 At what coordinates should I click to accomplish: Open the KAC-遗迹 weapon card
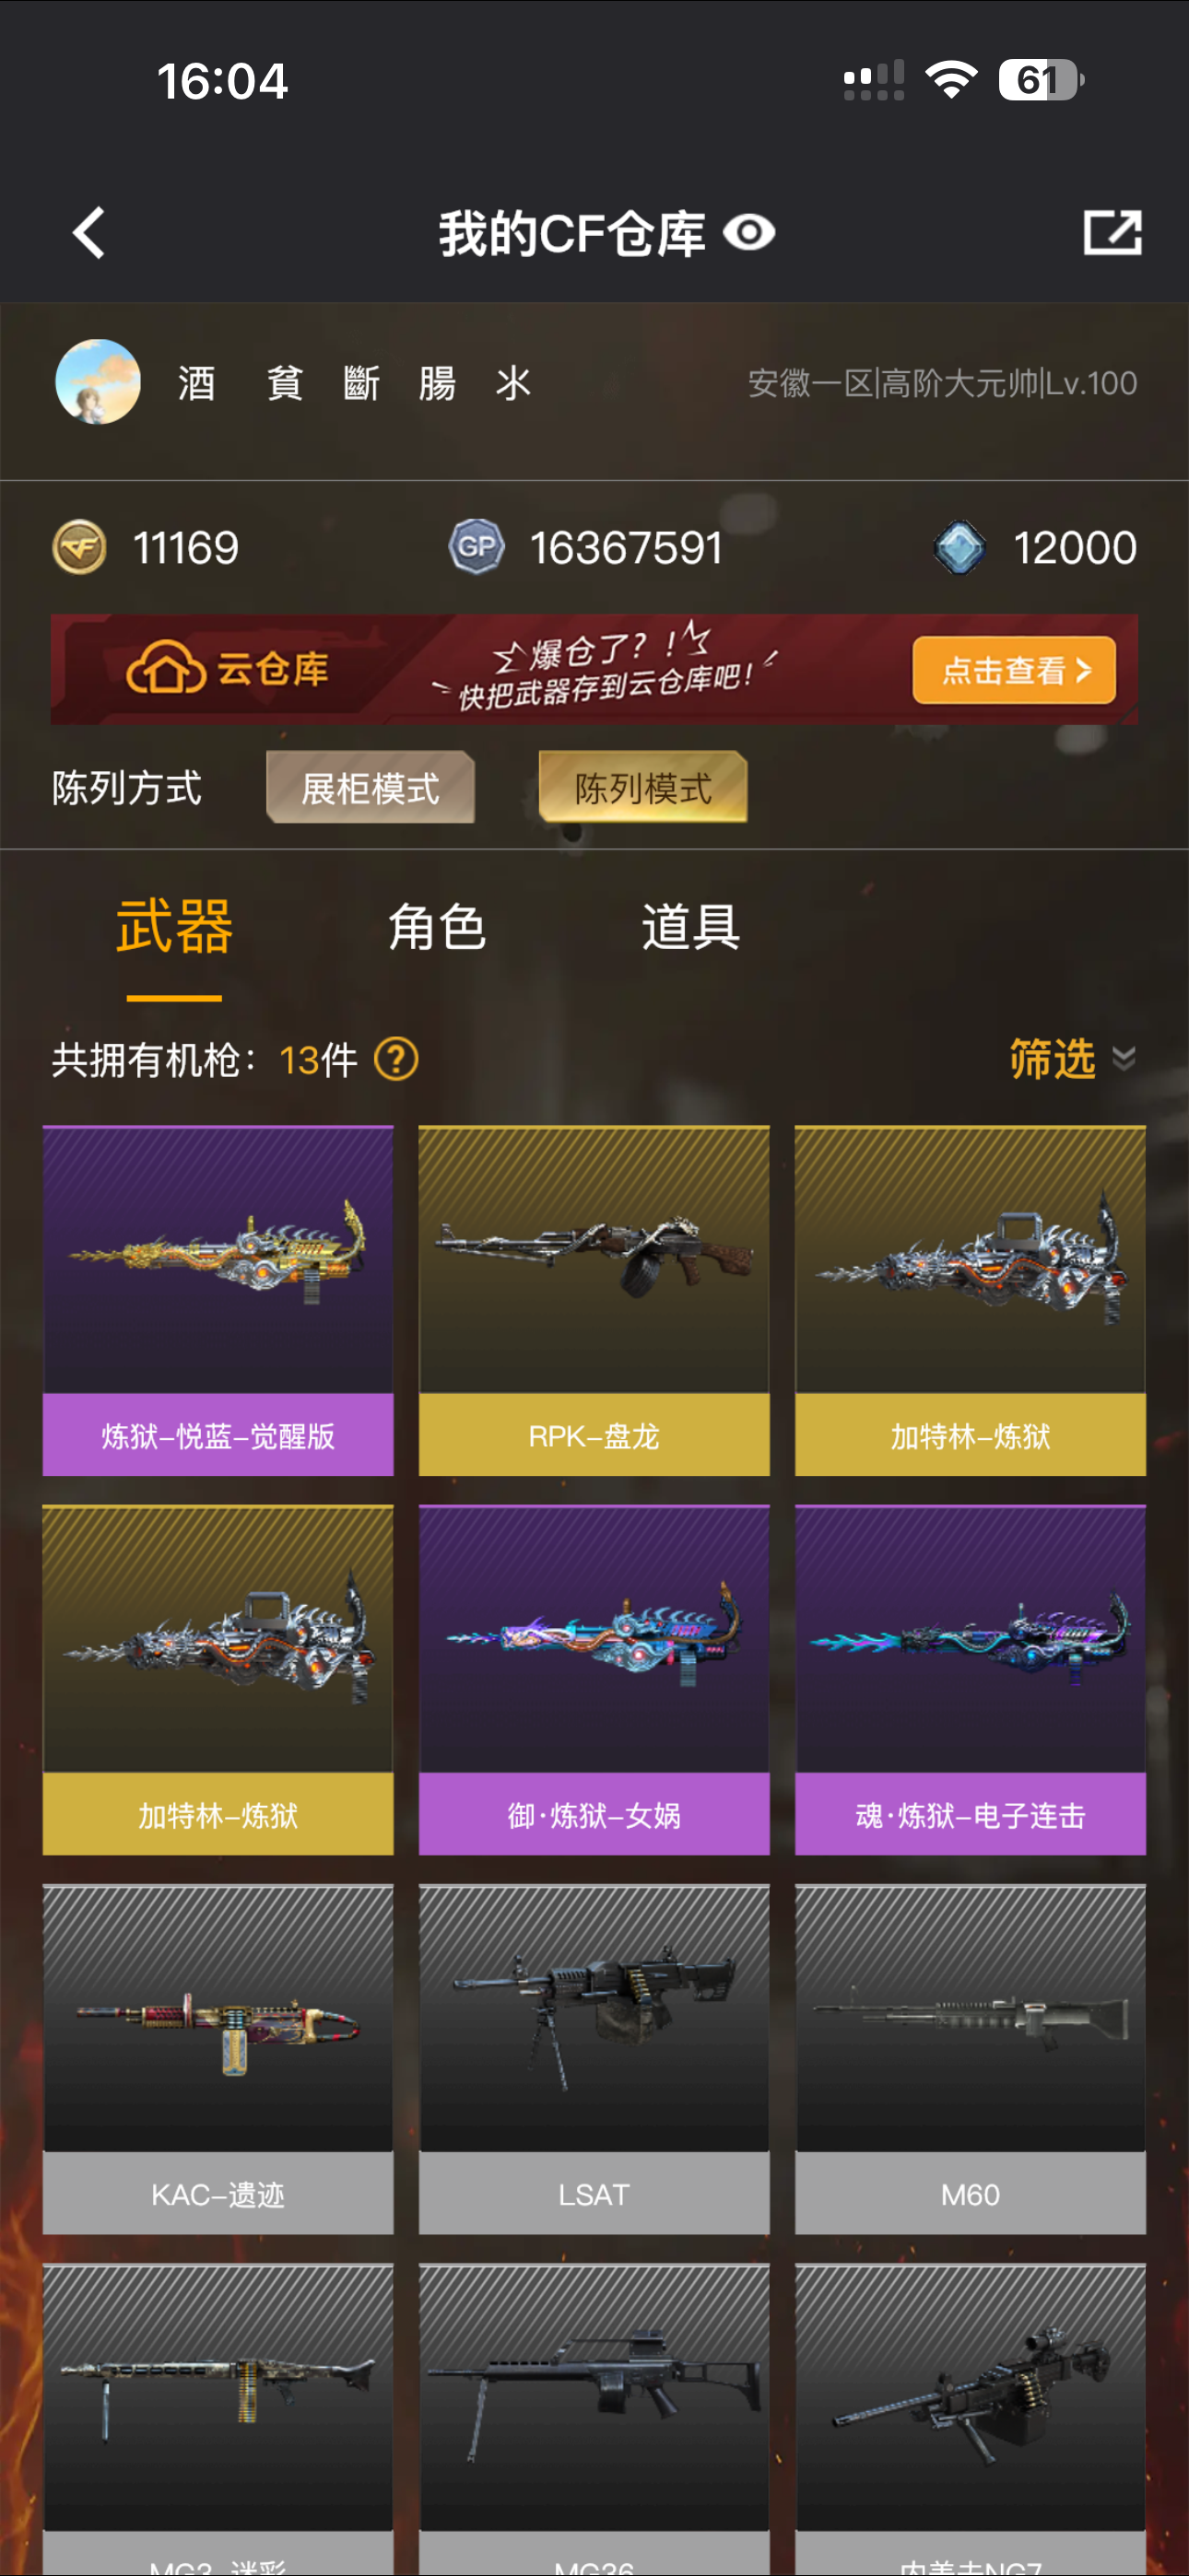click(x=218, y=2059)
